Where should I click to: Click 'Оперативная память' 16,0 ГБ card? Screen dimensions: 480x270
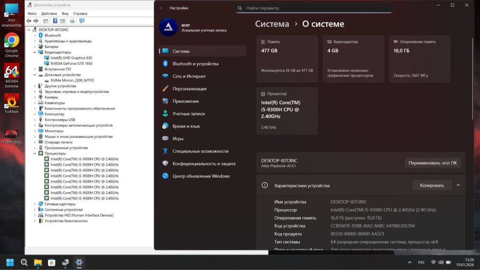420,59
